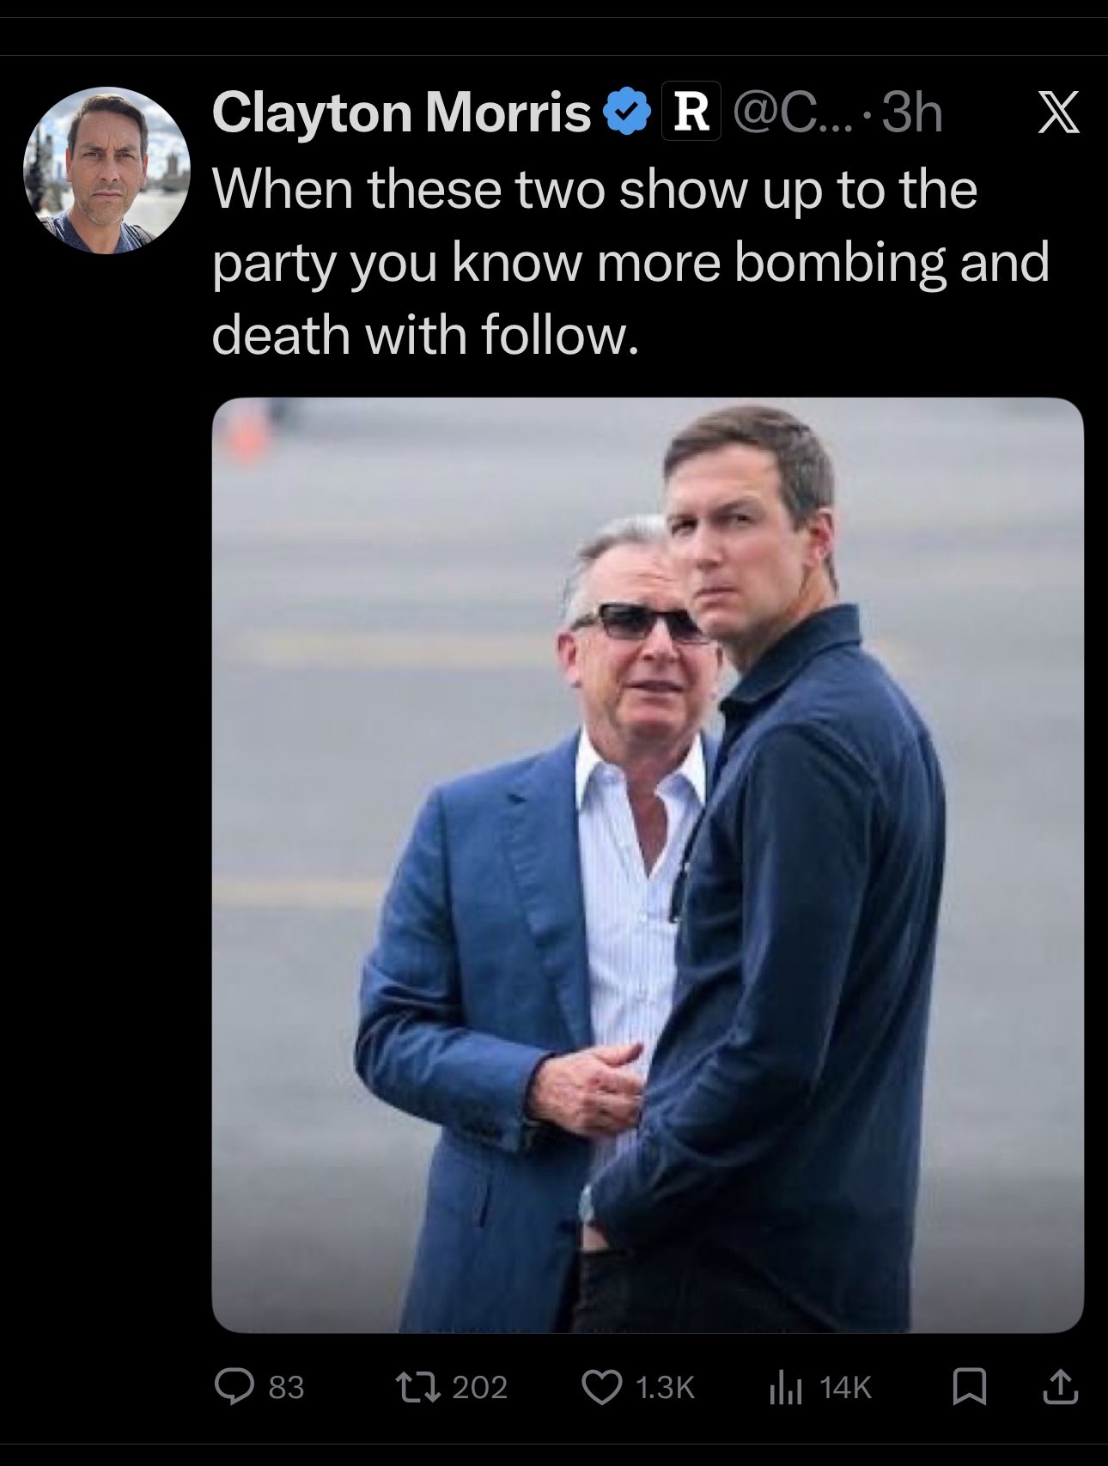This screenshot has width=1108, height=1466.
Task: Click the blue verified checkmark badge
Action: (x=628, y=115)
